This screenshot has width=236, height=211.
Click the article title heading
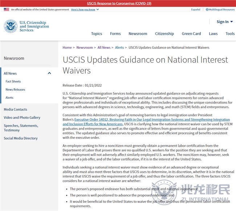(x=145, y=65)
